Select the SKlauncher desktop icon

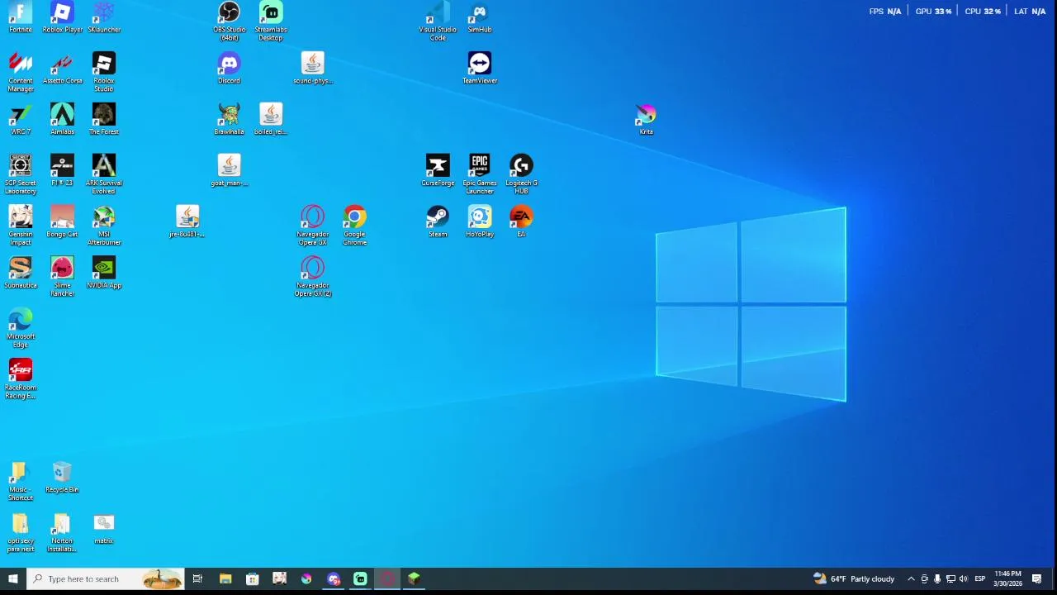pos(104,17)
